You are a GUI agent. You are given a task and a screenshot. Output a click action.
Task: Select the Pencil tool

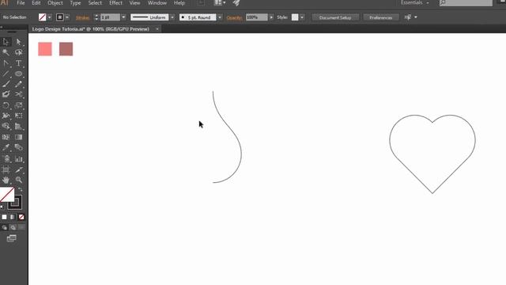18,84
